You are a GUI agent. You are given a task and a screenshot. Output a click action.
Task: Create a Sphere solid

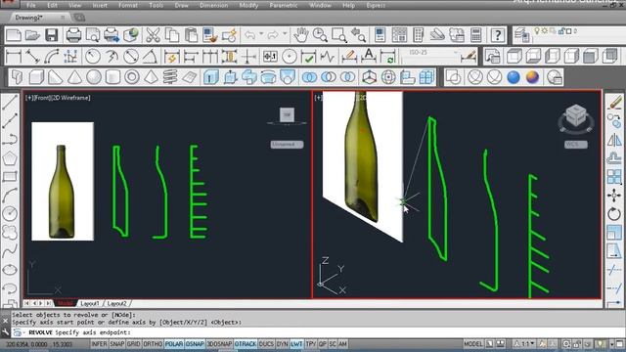tap(94, 77)
